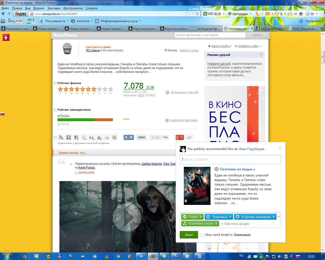Screen dimensions: 325x260
Task: Click the green Share button
Action: pyautogui.click(x=189, y=235)
